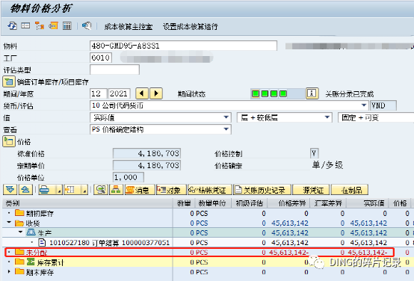
Task: Click 数量单位 column header
Action: pyautogui.click(x=212, y=203)
